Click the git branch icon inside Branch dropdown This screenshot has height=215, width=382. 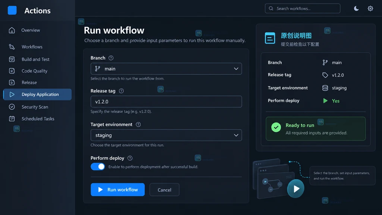(x=97, y=69)
